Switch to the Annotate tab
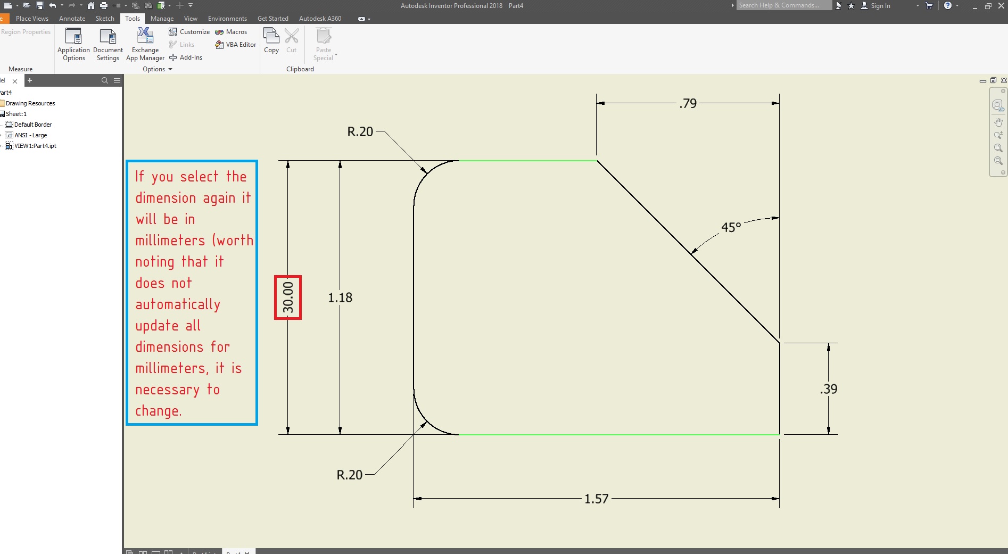Screen dimensions: 1008x554 coord(72,18)
